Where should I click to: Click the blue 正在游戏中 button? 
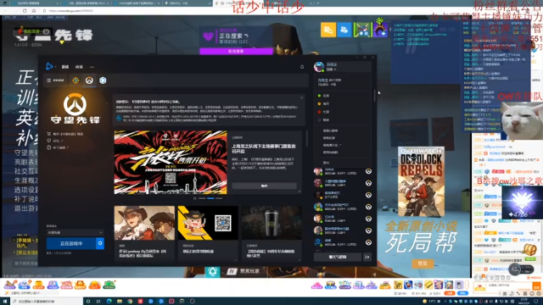click(71, 243)
